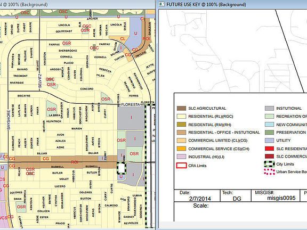Click the BISCAYNE street label
The width and height of the screenshot is (307, 230).
pos(24,96)
